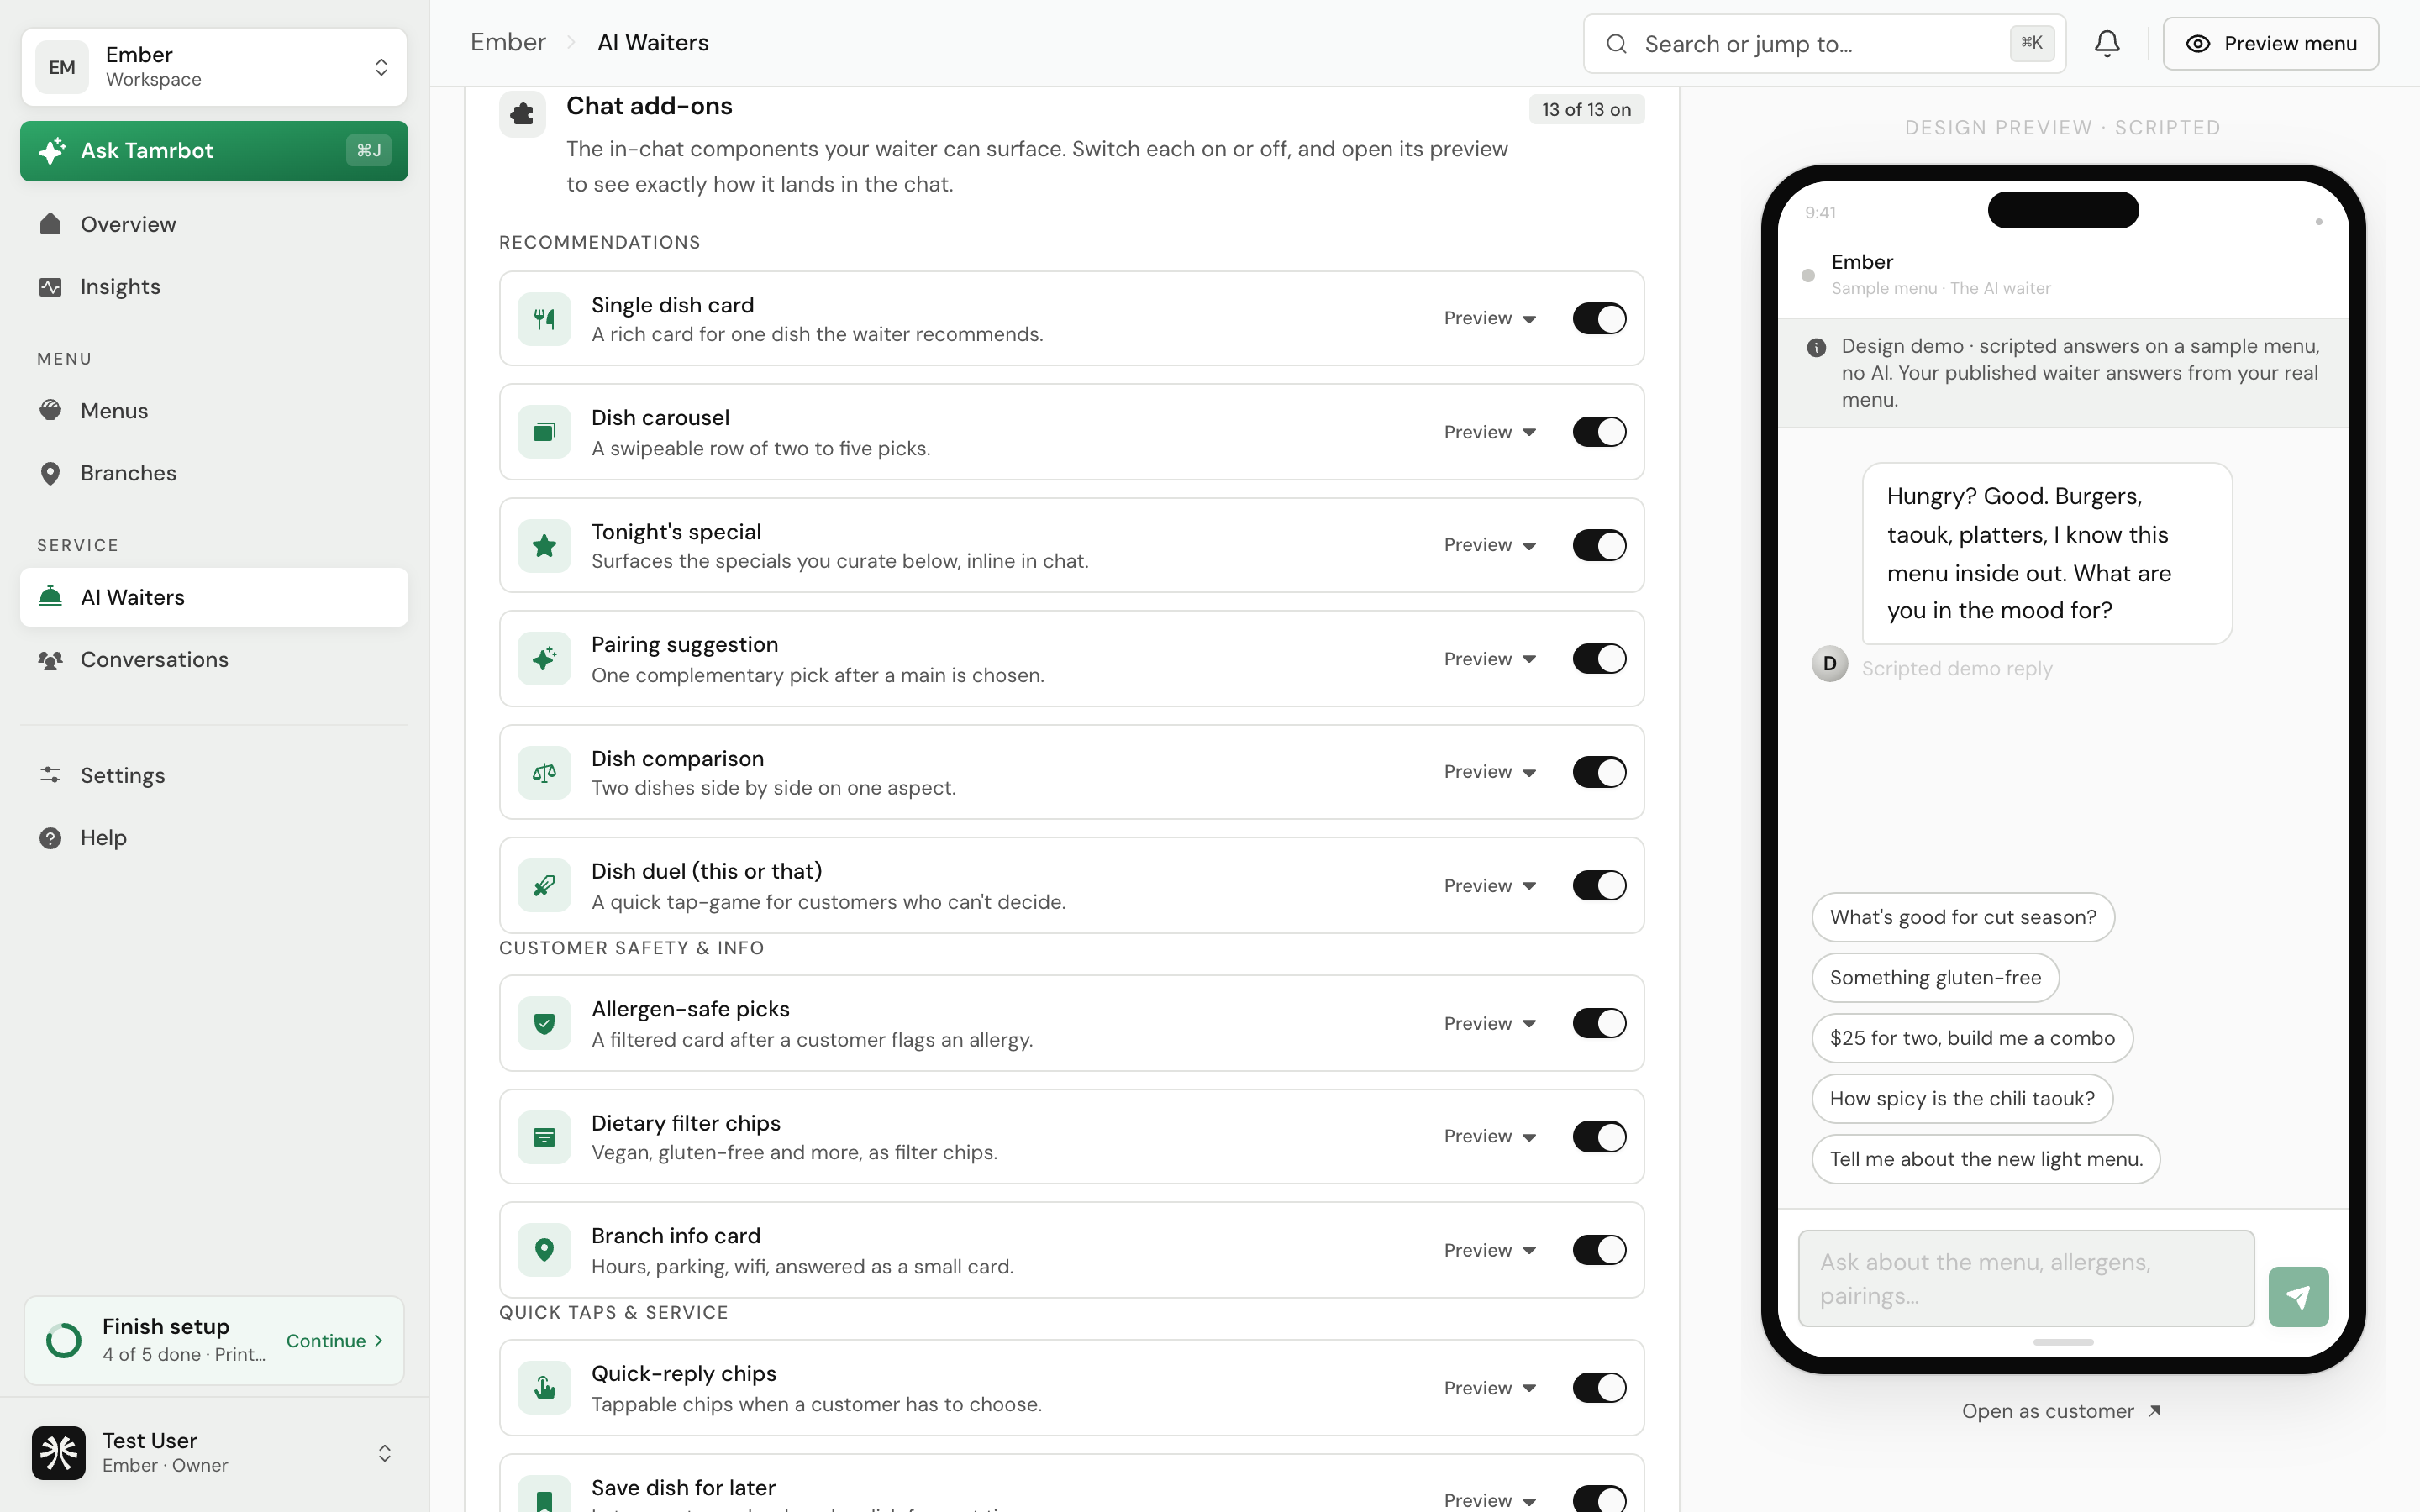Expand Preview for Dietary filter chips
This screenshot has height=1512, width=2420.
(1489, 1137)
